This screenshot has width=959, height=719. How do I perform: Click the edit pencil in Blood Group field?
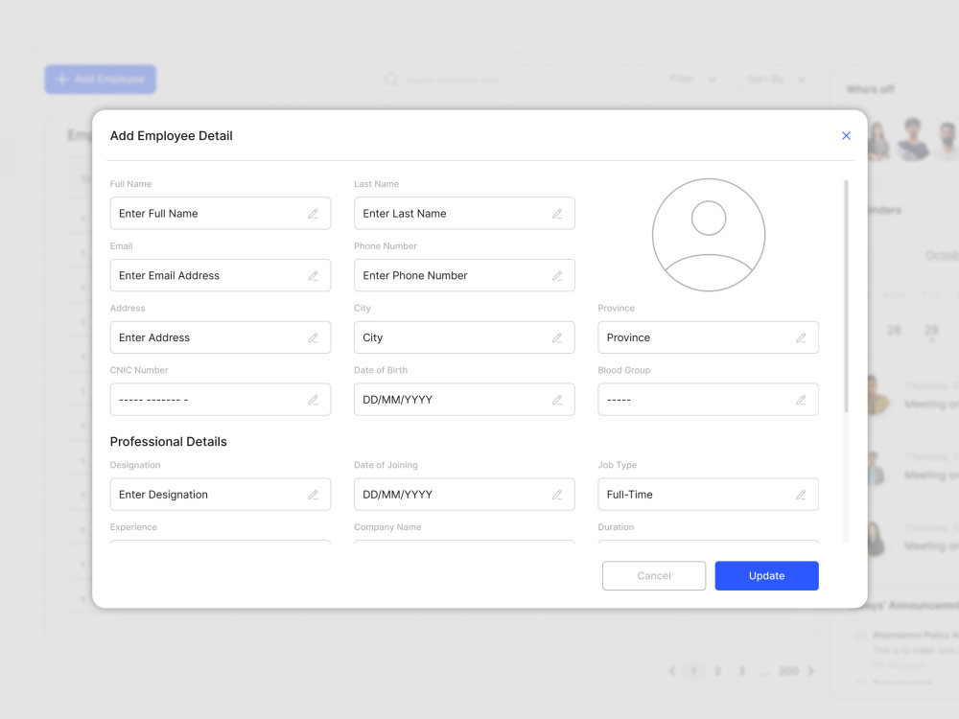pos(801,400)
